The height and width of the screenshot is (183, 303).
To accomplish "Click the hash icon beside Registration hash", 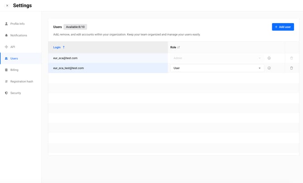I will (6, 81).
